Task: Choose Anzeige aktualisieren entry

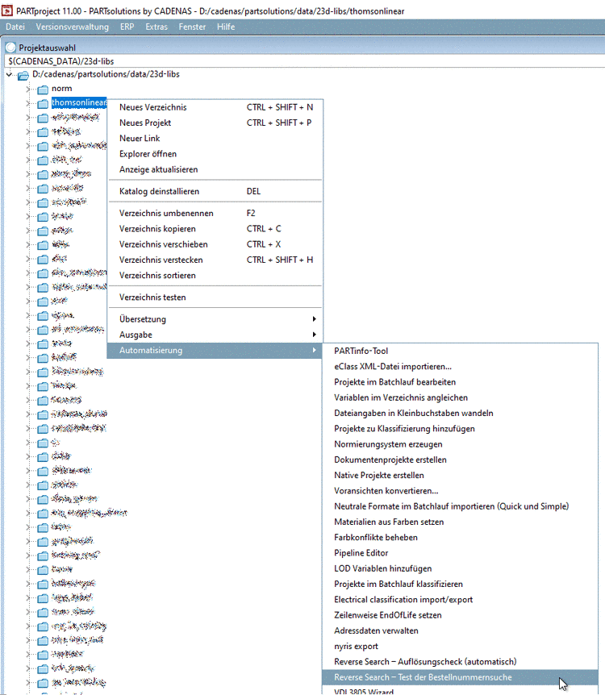Action: (x=215, y=169)
